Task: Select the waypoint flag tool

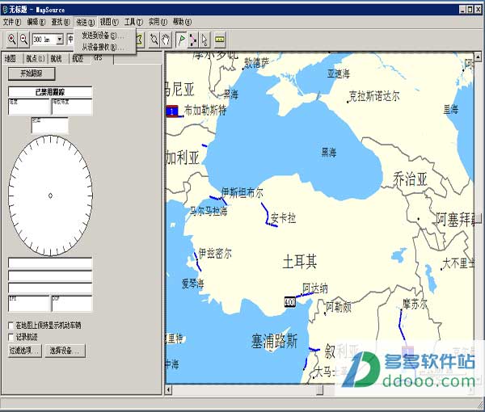Action: click(181, 40)
